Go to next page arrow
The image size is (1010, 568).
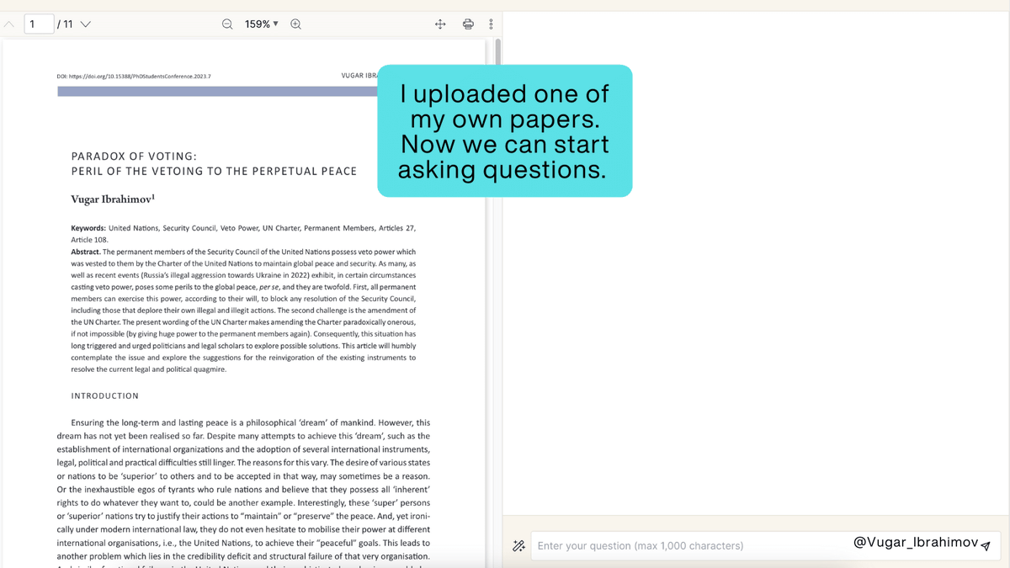pyautogui.click(x=85, y=24)
